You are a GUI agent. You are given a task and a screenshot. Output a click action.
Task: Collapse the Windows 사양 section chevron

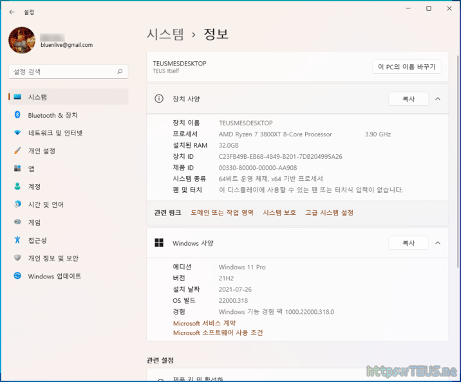[x=438, y=243]
